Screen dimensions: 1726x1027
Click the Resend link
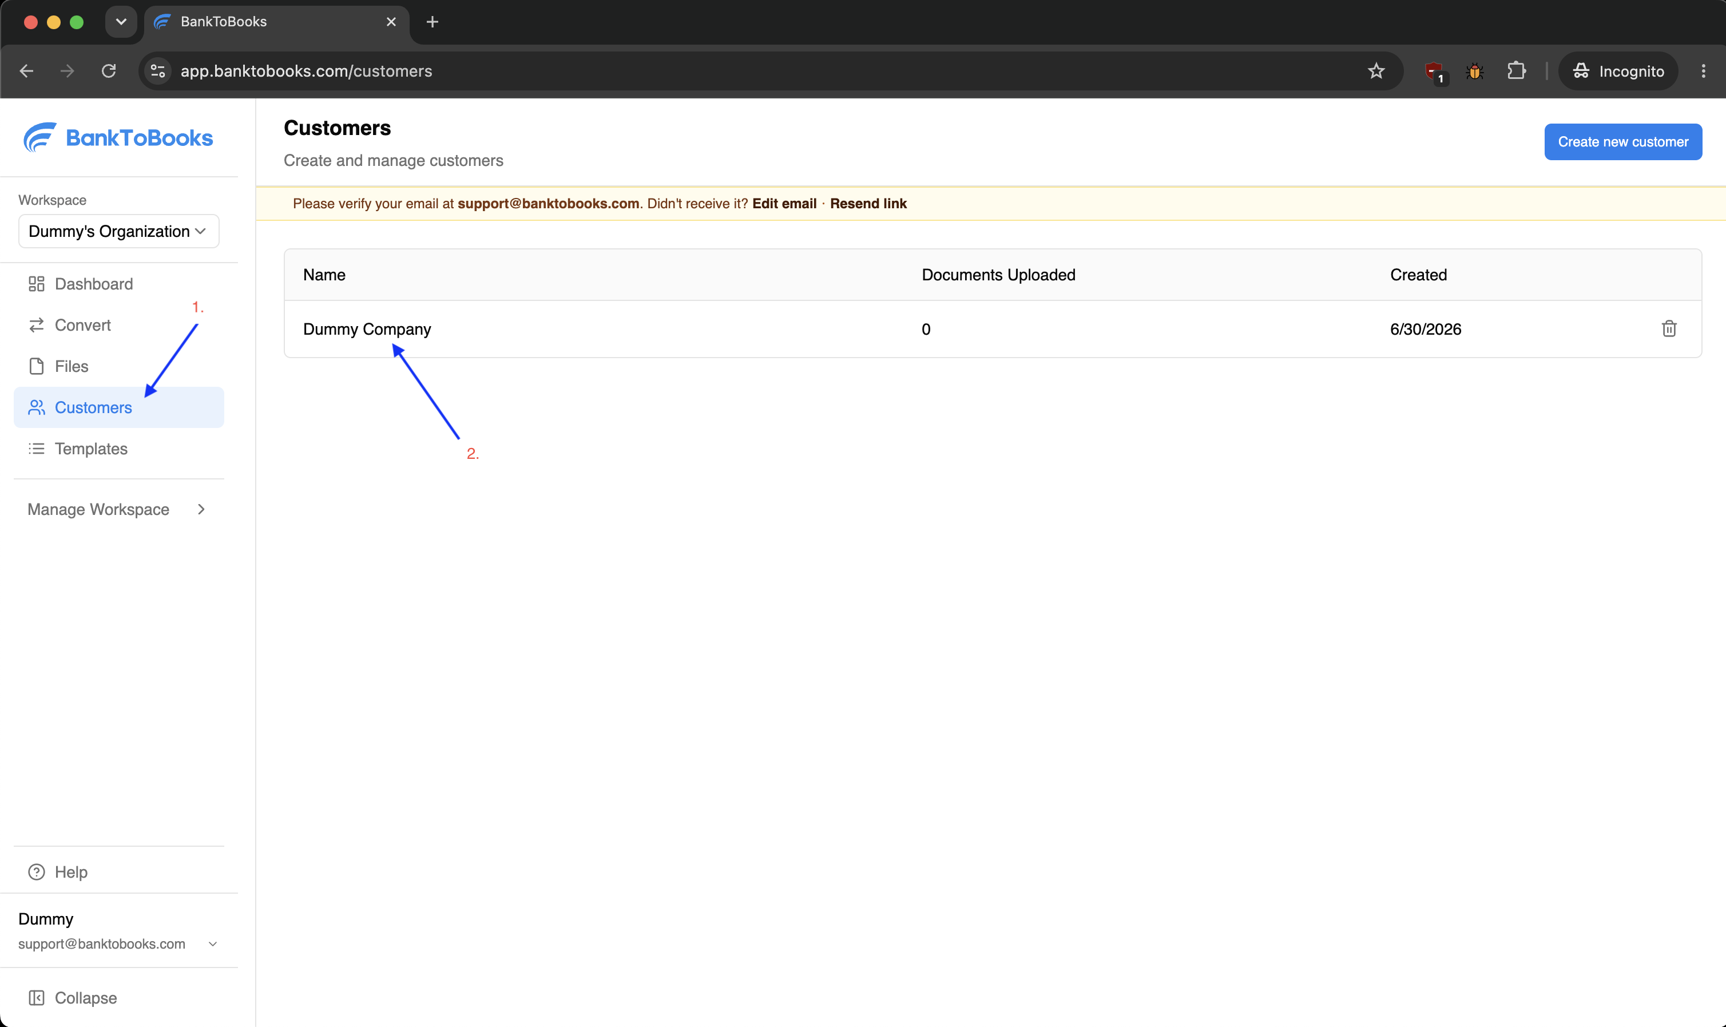(868, 204)
